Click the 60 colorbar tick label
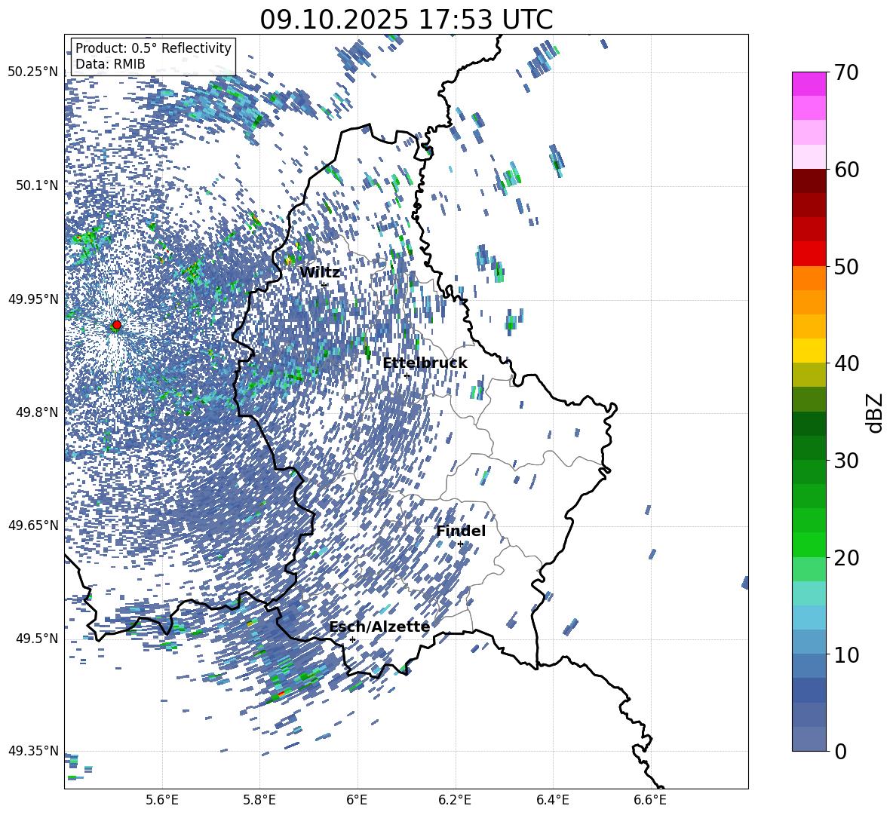The width and height of the screenshot is (893, 815). (x=846, y=170)
